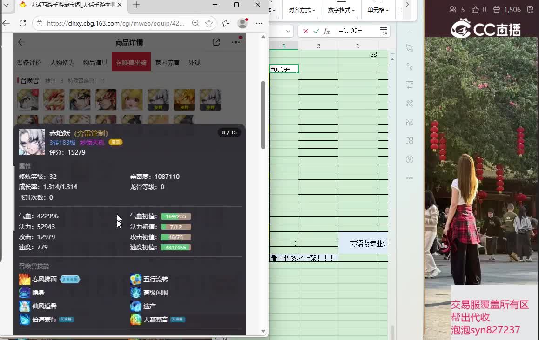Click the browser page vertical scrollbar
The width and height of the screenshot is (539, 340).
tap(263, 115)
